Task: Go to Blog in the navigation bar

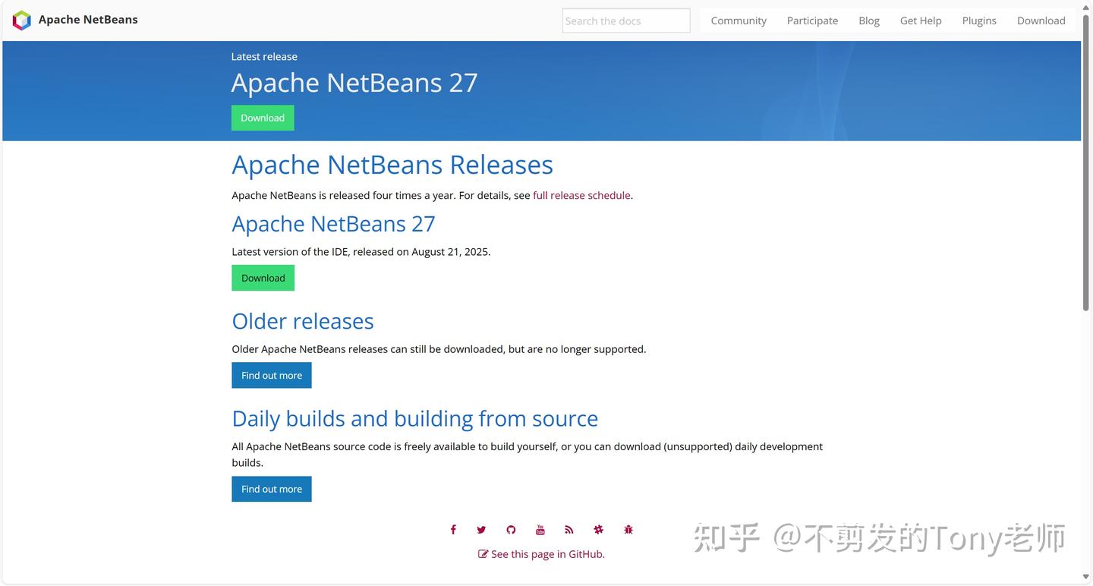Action: pyautogui.click(x=869, y=20)
